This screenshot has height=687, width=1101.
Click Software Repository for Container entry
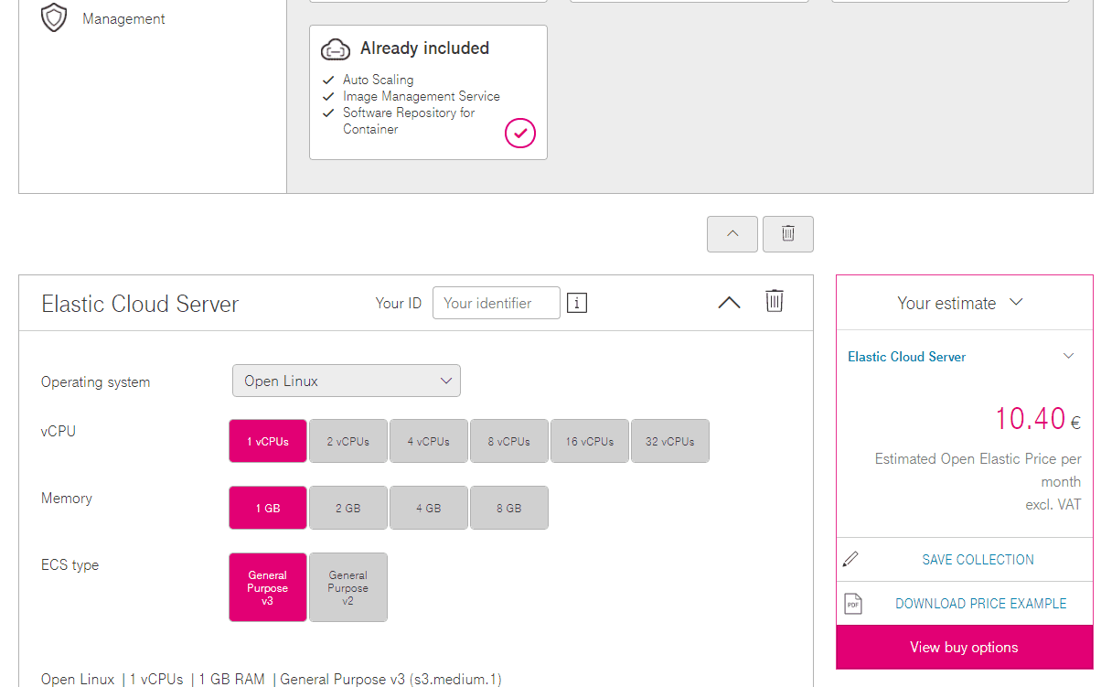409,121
